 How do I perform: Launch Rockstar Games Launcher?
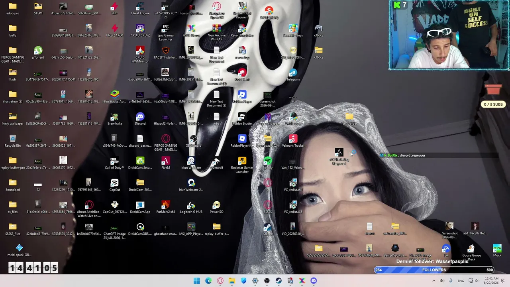[x=242, y=165]
